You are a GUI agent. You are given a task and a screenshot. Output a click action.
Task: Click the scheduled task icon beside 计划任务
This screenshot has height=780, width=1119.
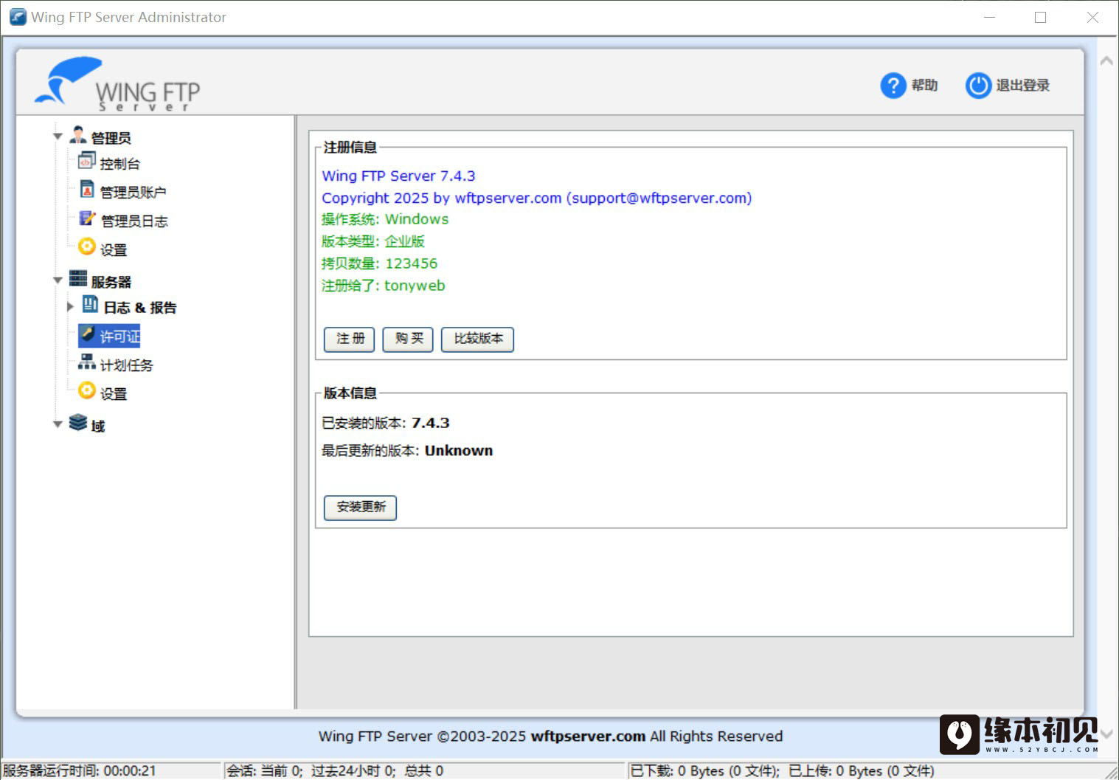[87, 362]
